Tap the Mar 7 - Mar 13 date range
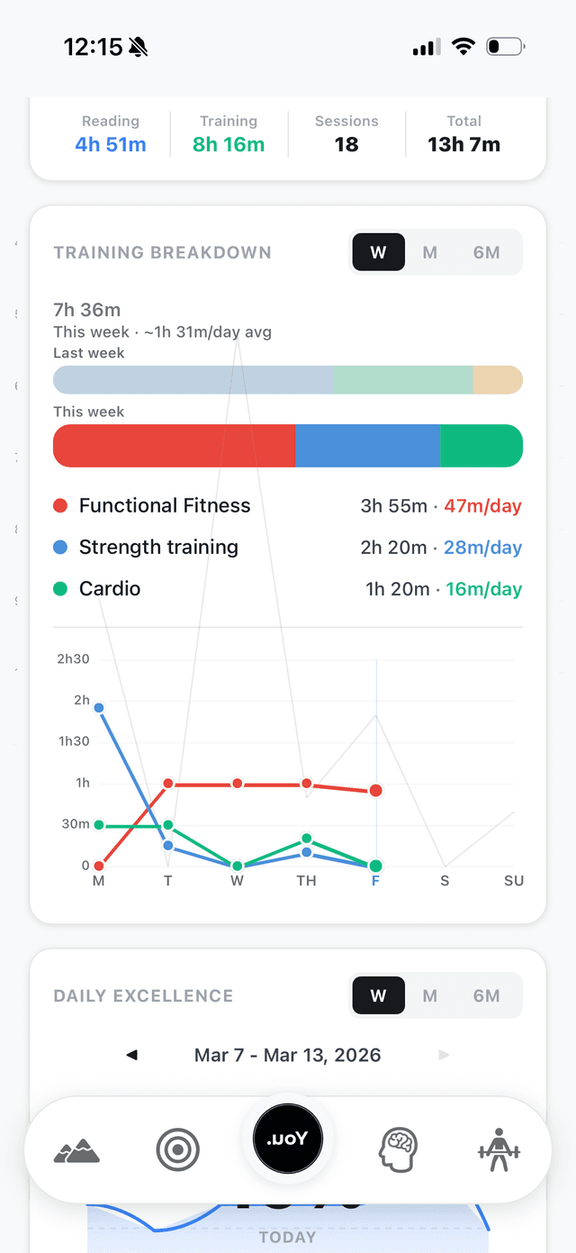The image size is (576, 1253). (x=287, y=1054)
